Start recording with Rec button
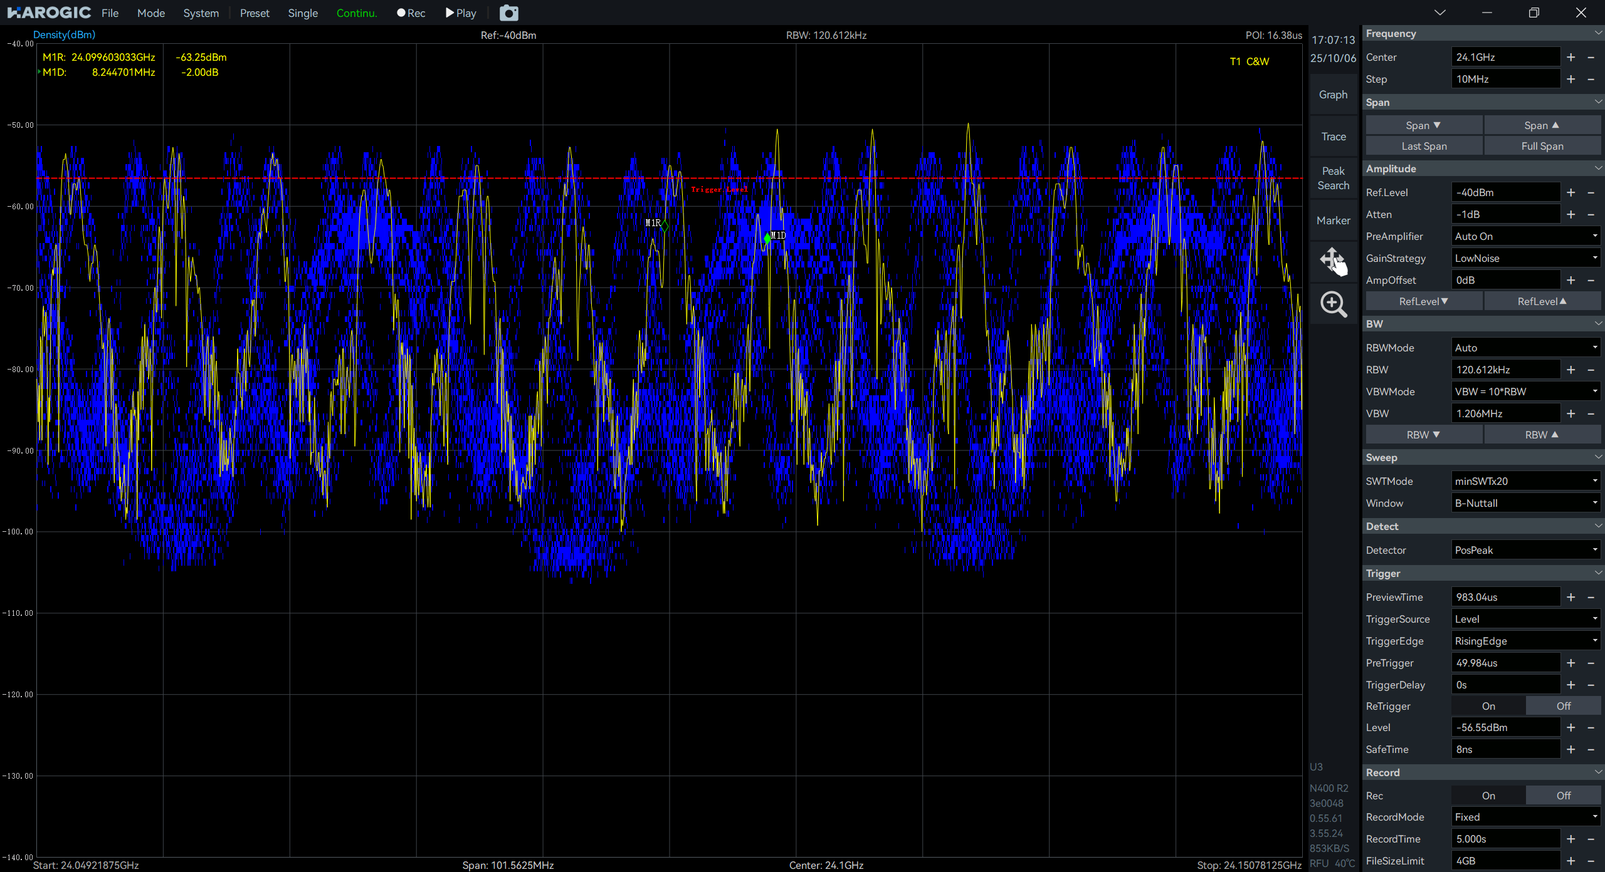The height and width of the screenshot is (872, 1605). pyautogui.click(x=411, y=13)
